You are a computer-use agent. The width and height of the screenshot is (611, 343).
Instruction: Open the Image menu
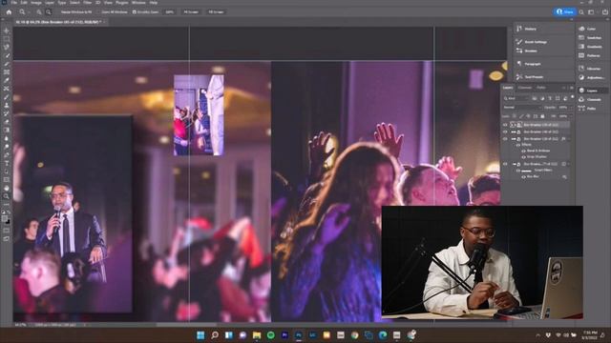pos(36,2)
